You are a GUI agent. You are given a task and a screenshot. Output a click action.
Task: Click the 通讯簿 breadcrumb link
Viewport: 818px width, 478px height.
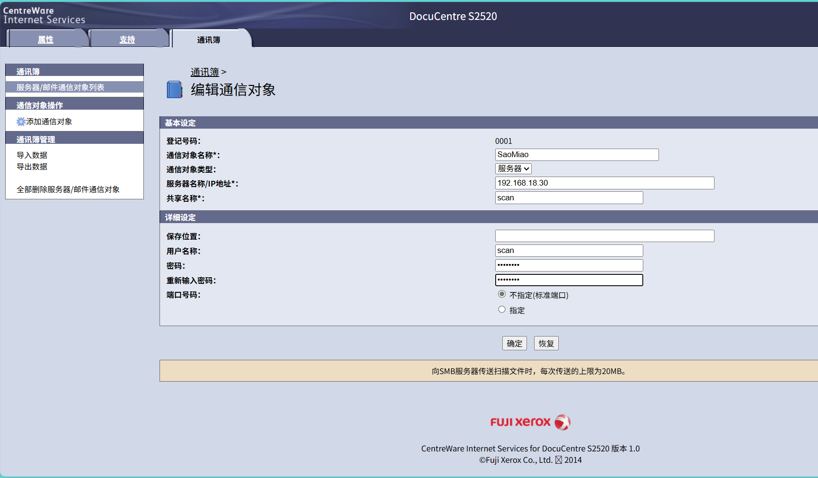205,72
